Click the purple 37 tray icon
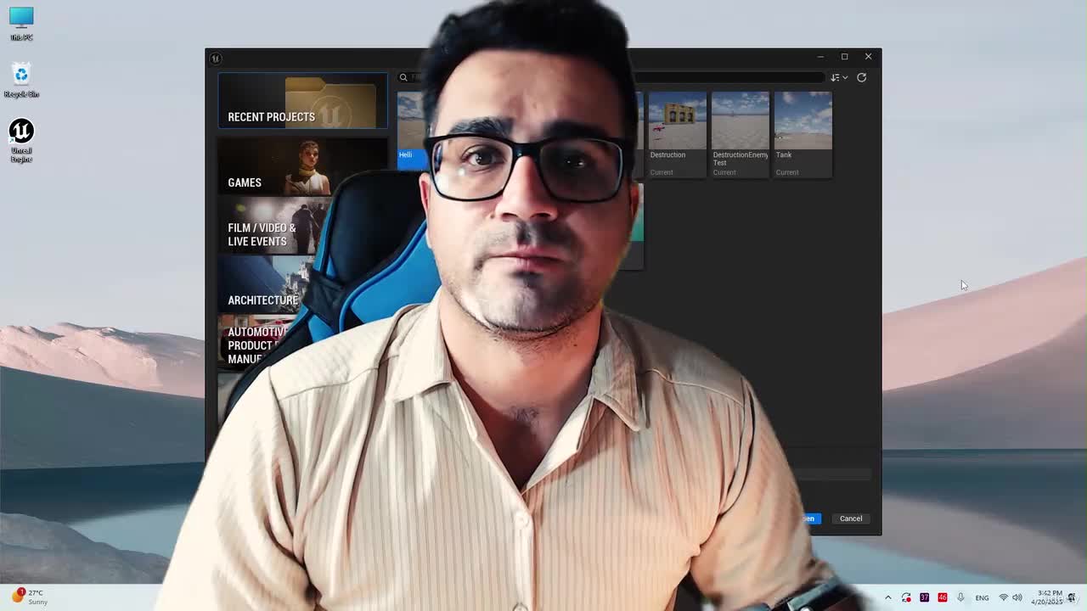The height and width of the screenshot is (611, 1087). coord(924,597)
